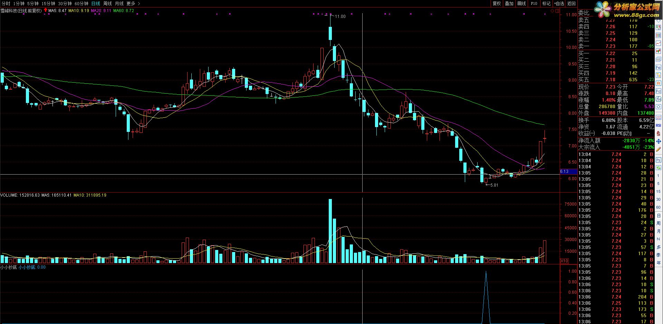The height and width of the screenshot is (324, 663).
Task: Click the red up-arrow beside 雪峰科技 title
Action: [x=46, y=10]
